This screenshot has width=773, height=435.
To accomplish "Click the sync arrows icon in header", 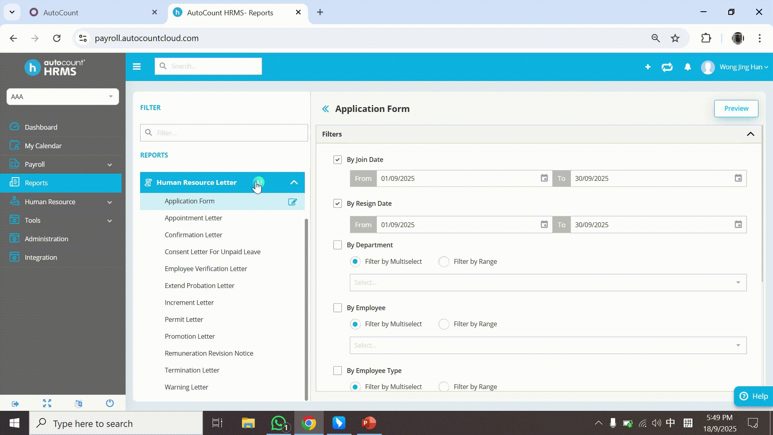I will click(x=667, y=67).
